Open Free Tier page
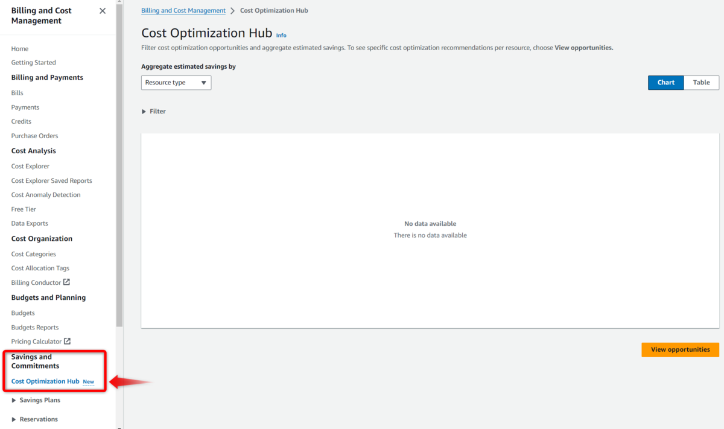 click(24, 209)
